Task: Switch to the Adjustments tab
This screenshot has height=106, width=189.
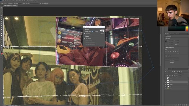Action: click(x=172, y=34)
